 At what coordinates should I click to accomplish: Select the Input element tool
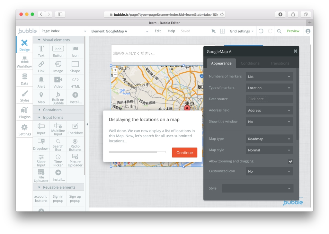tap(41, 129)
